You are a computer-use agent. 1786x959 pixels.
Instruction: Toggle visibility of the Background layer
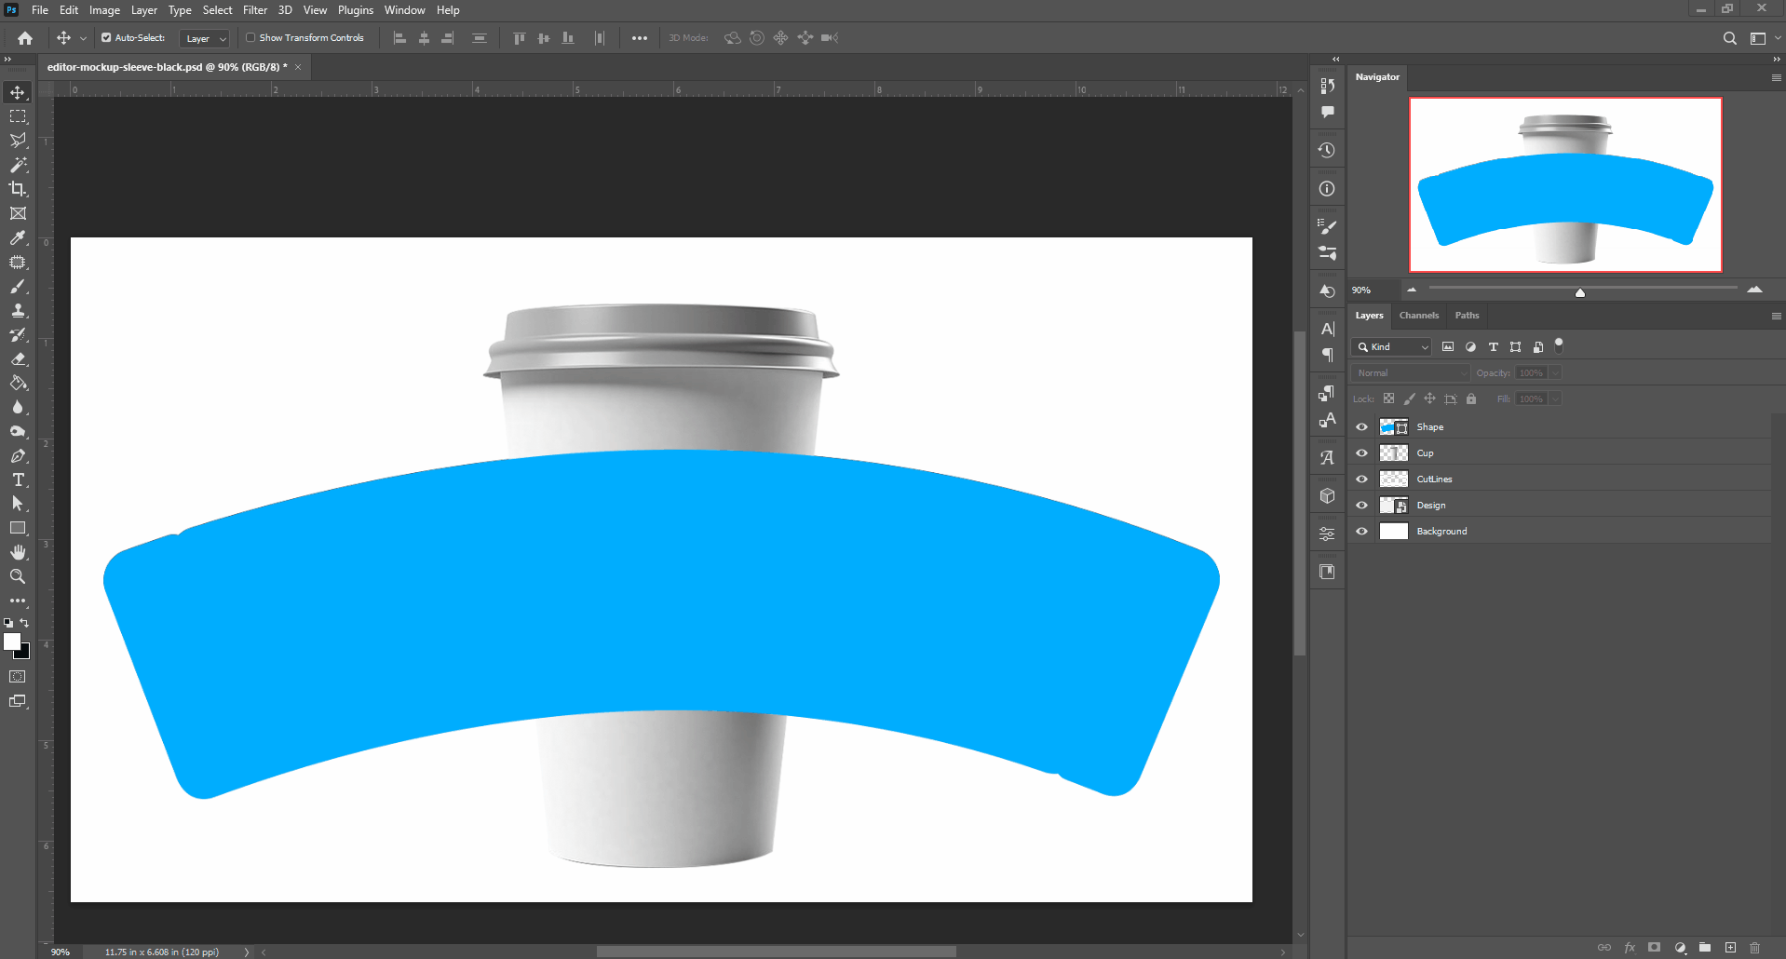click(1361, 532)
